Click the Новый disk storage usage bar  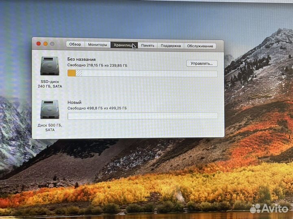(142, 116)
